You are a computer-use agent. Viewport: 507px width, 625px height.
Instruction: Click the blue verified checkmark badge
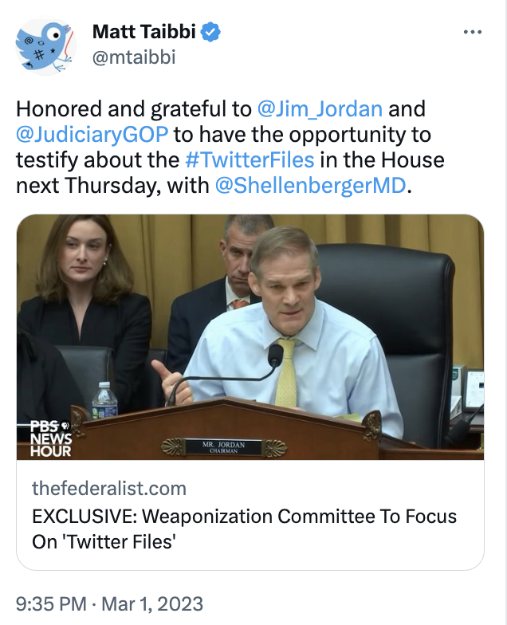(x=210, y=33)
